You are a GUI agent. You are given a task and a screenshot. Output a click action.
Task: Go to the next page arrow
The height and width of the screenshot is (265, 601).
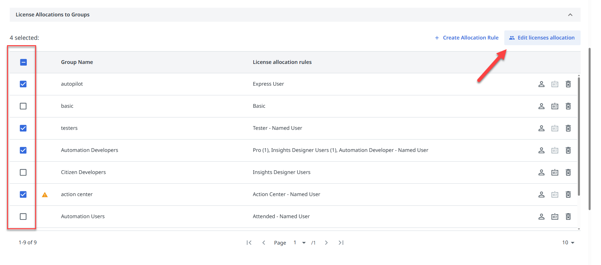point(326,243)
